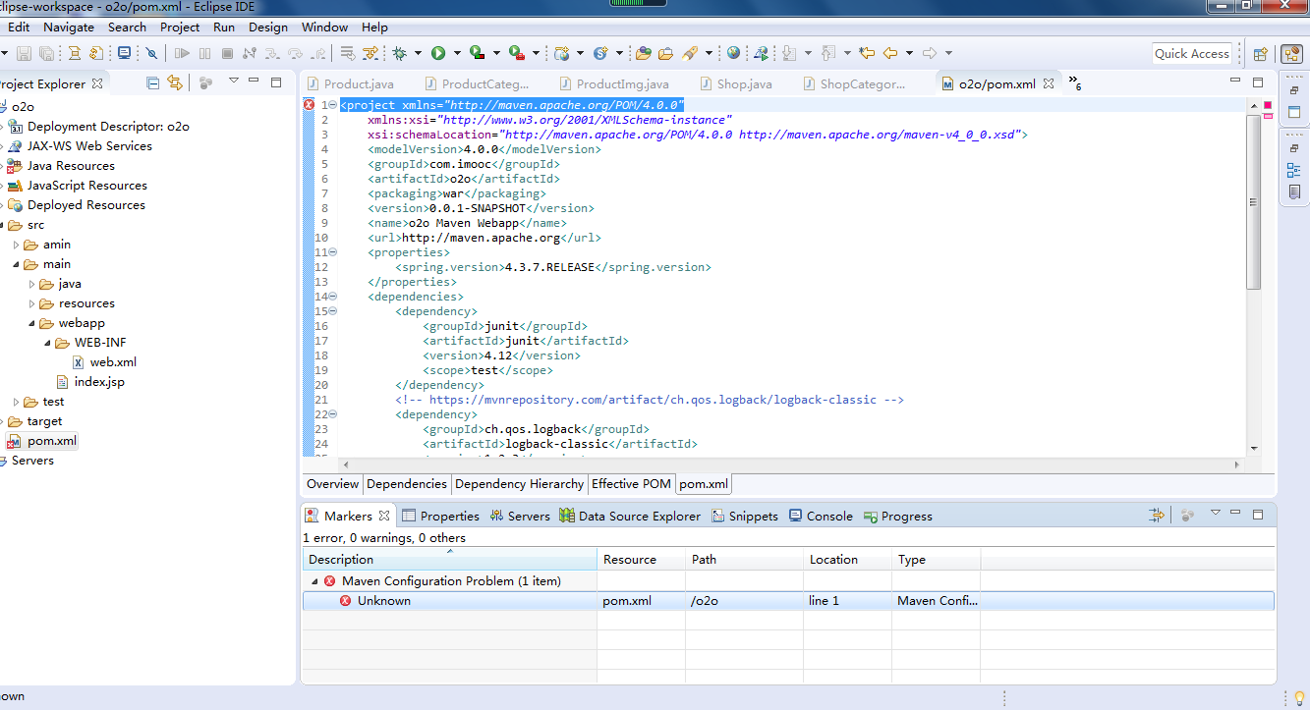
Task: Select JavaScript Resources node
Action: click(x=78, y=186)
